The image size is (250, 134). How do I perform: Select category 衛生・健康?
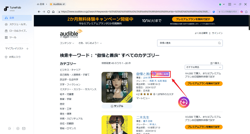tap(66, 114)
